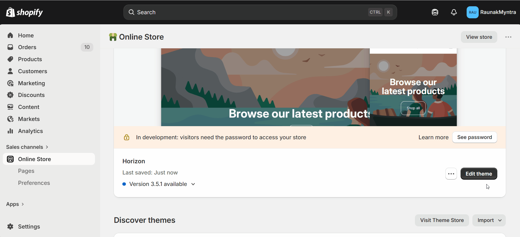Click Visit Theme Store button

(x=442, y=220)
